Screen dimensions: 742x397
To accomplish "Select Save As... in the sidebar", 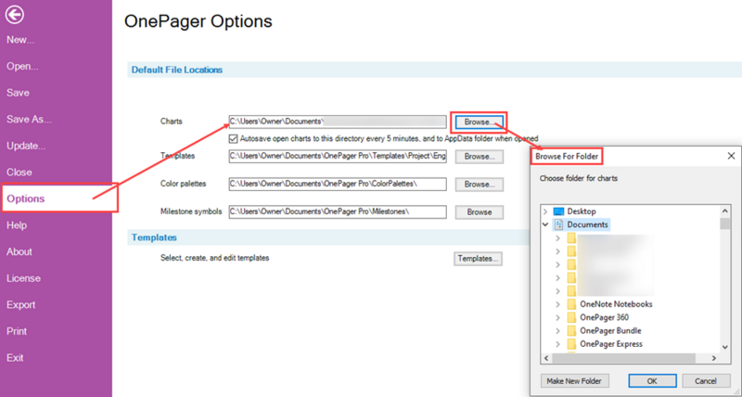I will point(29,120).
